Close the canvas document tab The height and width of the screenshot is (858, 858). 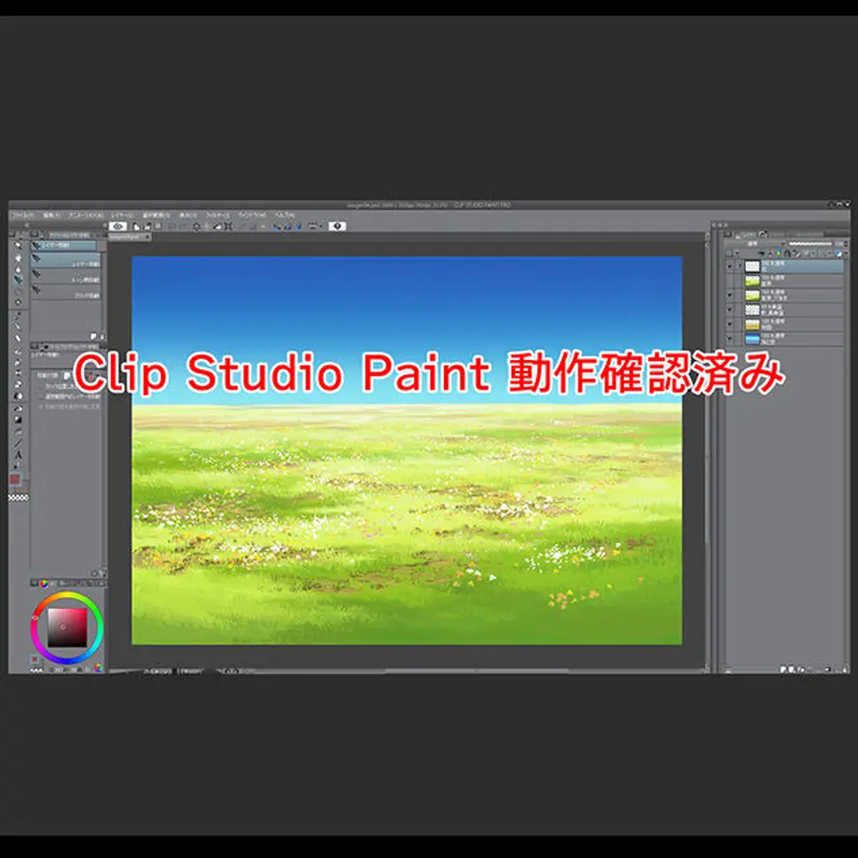147,237
